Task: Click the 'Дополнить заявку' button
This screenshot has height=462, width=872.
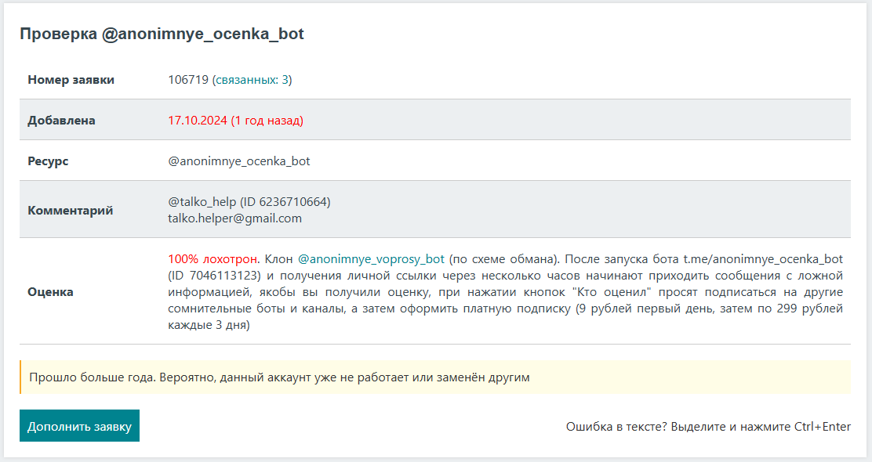Action: point(79,426)
